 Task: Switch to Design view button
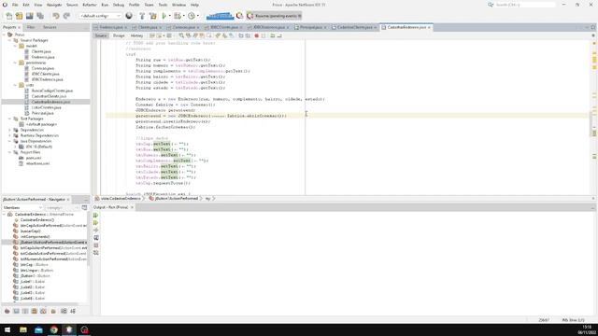click(119, 35)
